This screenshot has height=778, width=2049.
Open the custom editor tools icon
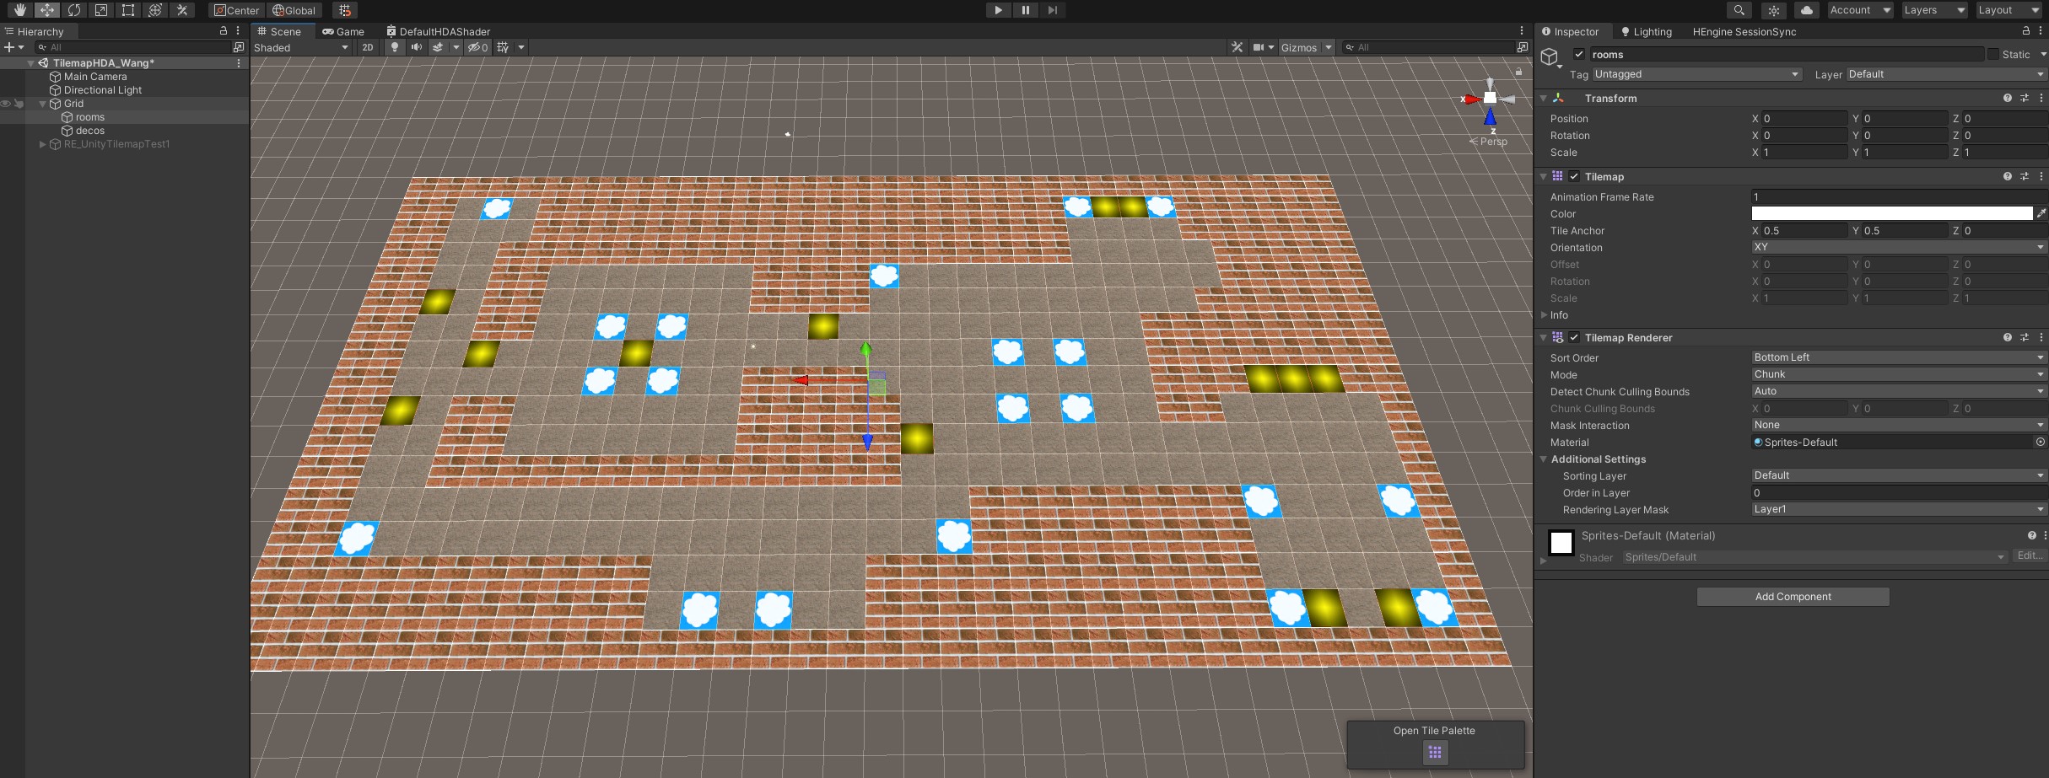pos(182,10)
